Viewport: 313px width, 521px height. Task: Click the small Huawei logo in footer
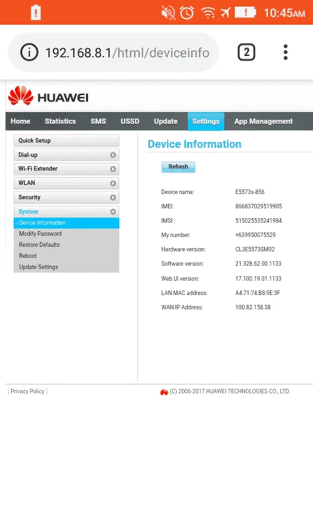click(164, 392)
